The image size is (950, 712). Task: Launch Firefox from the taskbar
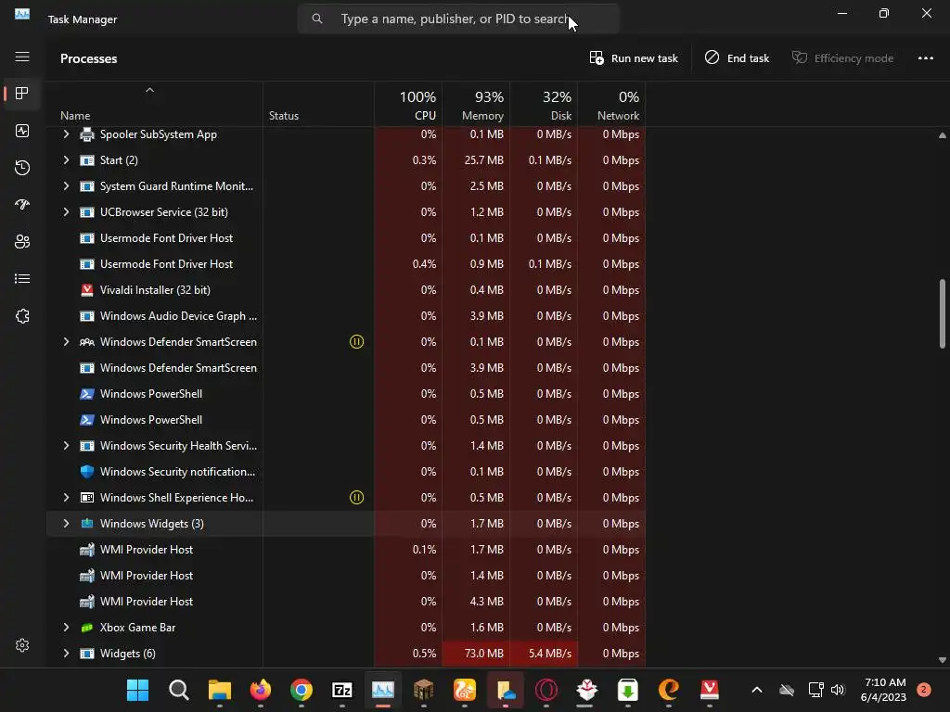[261, 690]
